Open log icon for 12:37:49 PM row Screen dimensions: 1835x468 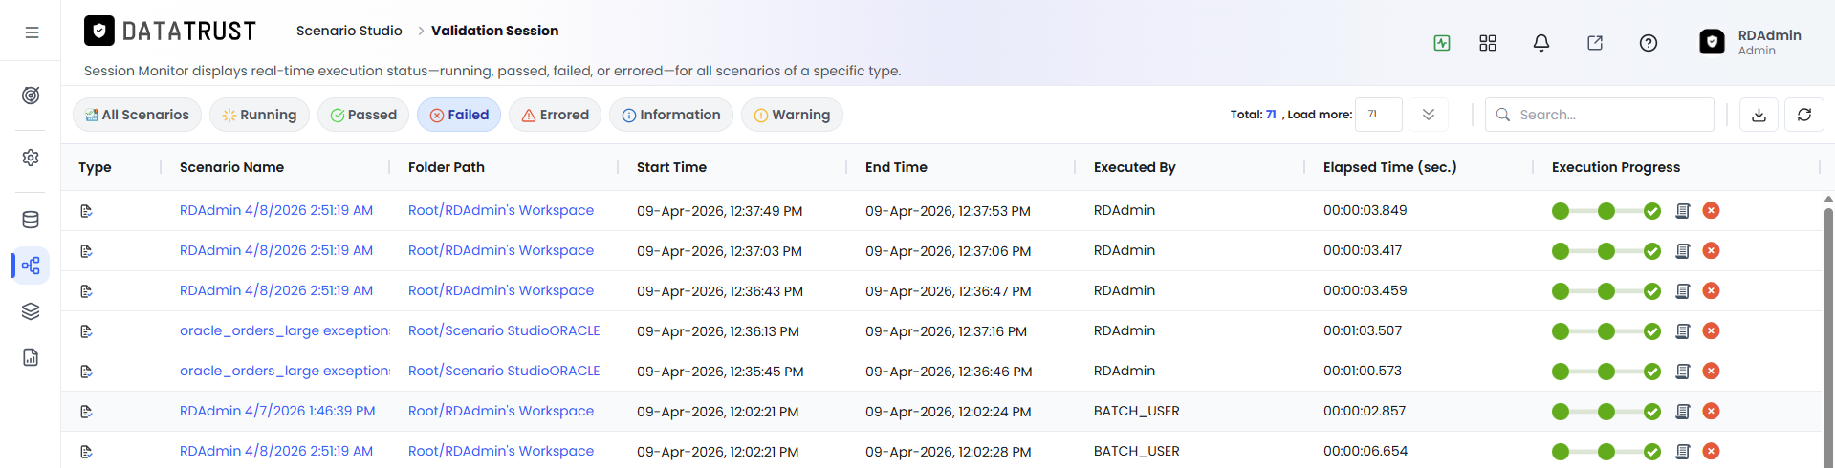pos(1683,211)
